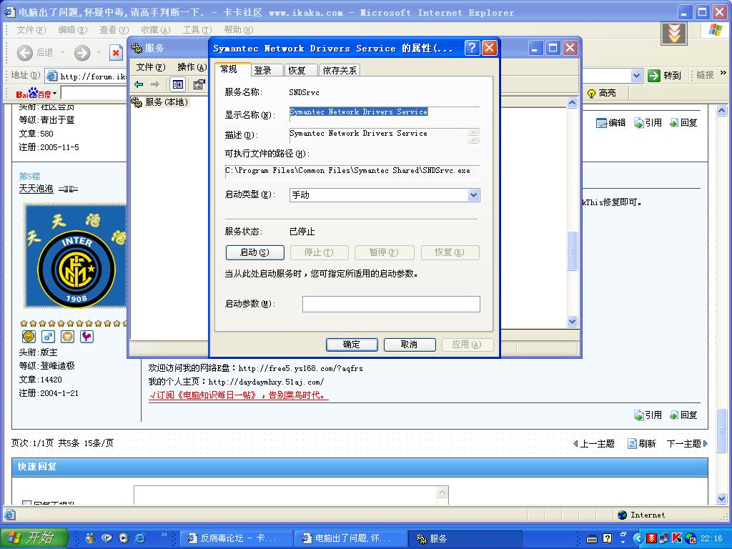Viewport: 732px width, 549px height.
Task: Open the 开始 Start button
Action: tap(34, 538)
